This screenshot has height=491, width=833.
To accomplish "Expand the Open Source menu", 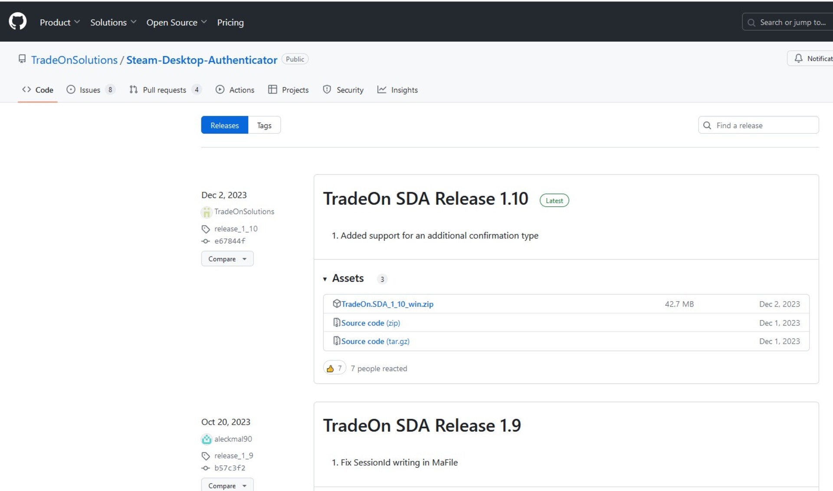I will (x=176, y=22).
